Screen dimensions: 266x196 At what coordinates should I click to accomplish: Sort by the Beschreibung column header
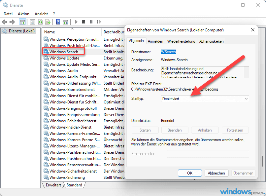[x=114, y=32]
